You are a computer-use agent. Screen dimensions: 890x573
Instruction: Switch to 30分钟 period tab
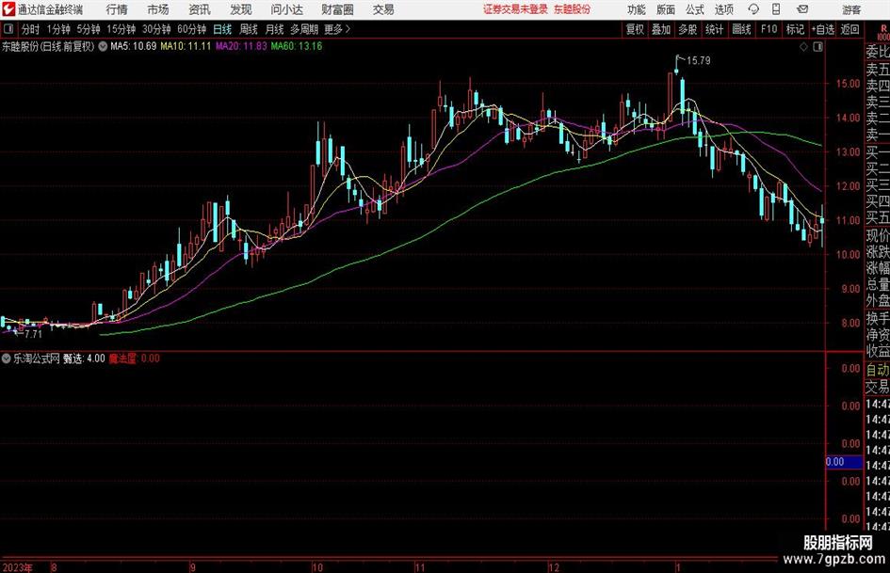point(156,29)
